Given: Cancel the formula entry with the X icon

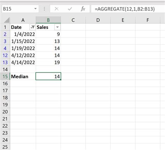Looking at the screenshot, I should 56,9.
